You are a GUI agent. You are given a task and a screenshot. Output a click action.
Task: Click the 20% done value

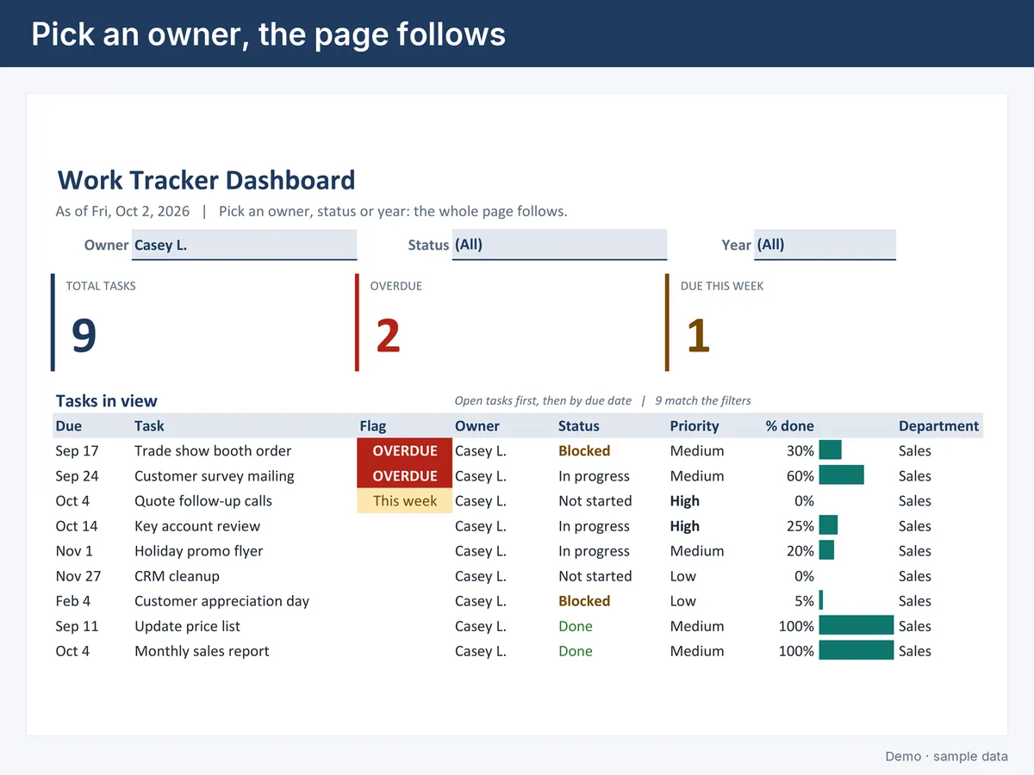tap(800, 550)
